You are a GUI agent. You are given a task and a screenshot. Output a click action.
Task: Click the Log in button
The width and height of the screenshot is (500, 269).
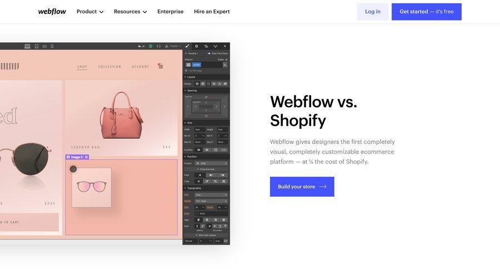coord(372,12)
